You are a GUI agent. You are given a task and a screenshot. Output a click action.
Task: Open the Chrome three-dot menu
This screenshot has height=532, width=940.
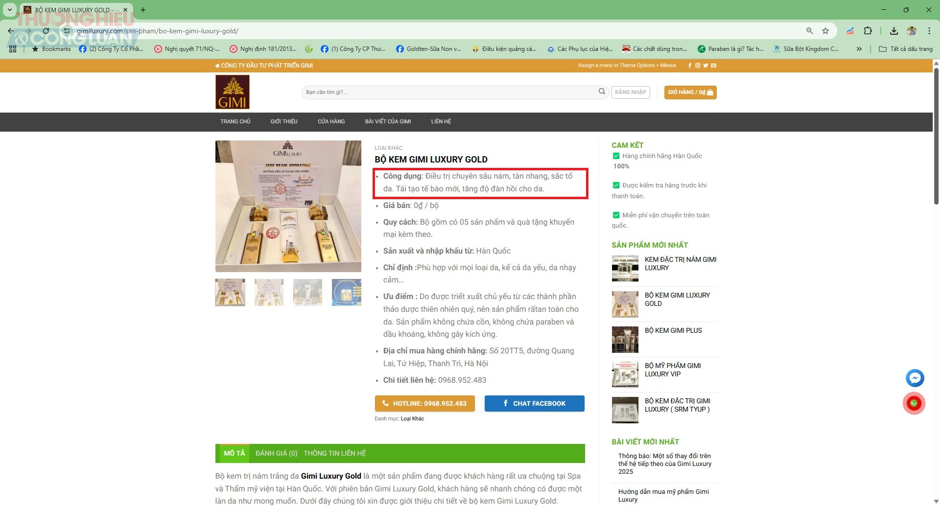coord(929,31)
